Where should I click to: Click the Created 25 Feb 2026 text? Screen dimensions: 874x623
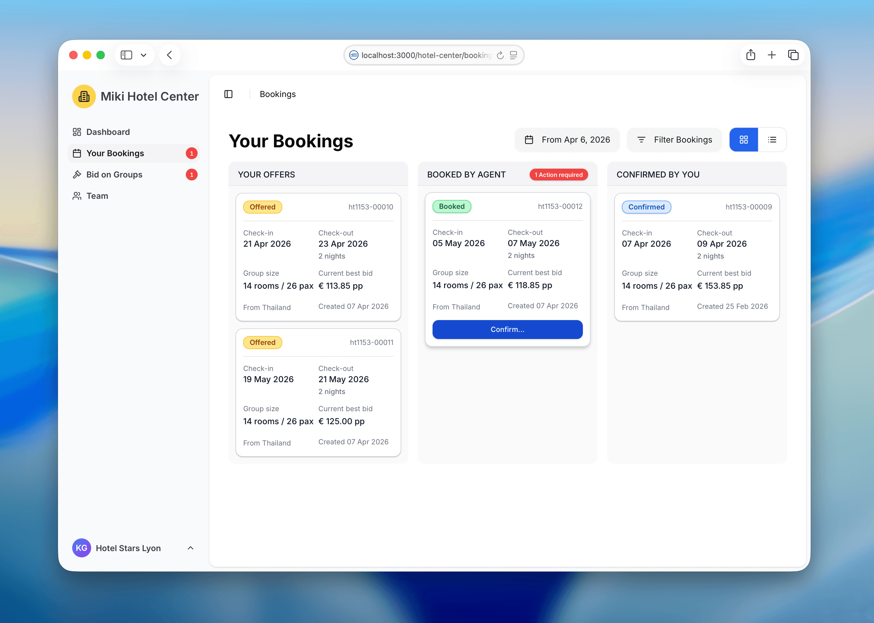click(x=732, y=306)
